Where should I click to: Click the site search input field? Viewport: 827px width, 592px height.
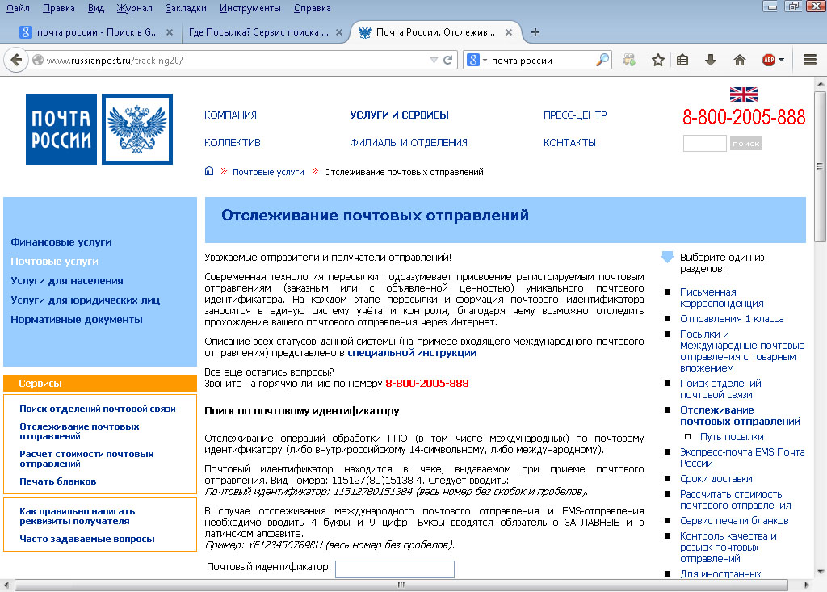[704, 143]
